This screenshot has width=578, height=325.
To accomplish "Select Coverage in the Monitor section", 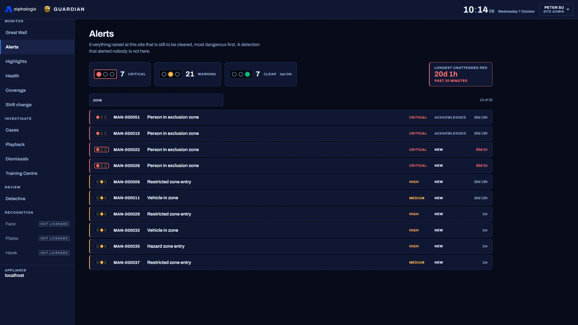I will tap(37, 90).
